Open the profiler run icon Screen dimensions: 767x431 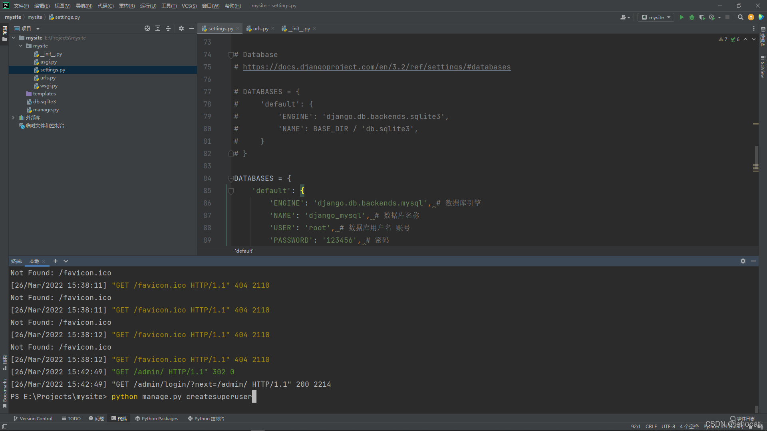pos(712,17)
